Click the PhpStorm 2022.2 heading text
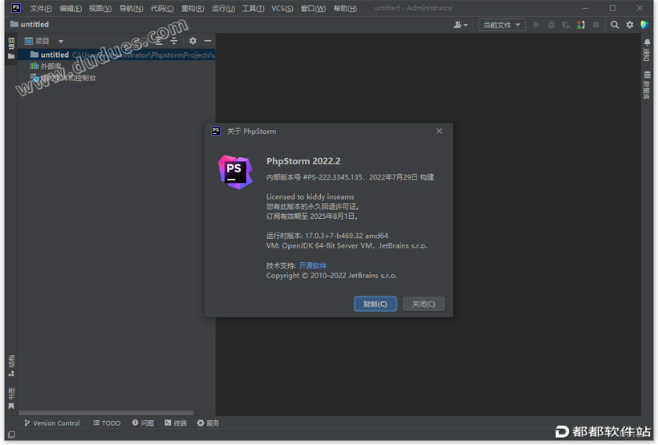The image size is (658, 445). click(303, 161)
